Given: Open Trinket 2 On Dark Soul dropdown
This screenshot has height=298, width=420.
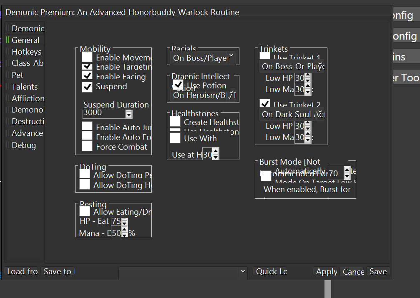Looking at the screenshot, I should click(x=292, y=114).
